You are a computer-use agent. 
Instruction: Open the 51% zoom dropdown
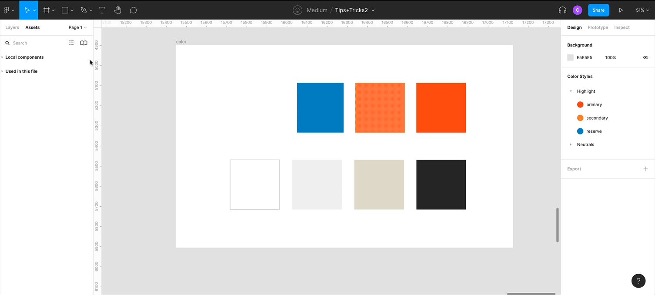point(642,10)
